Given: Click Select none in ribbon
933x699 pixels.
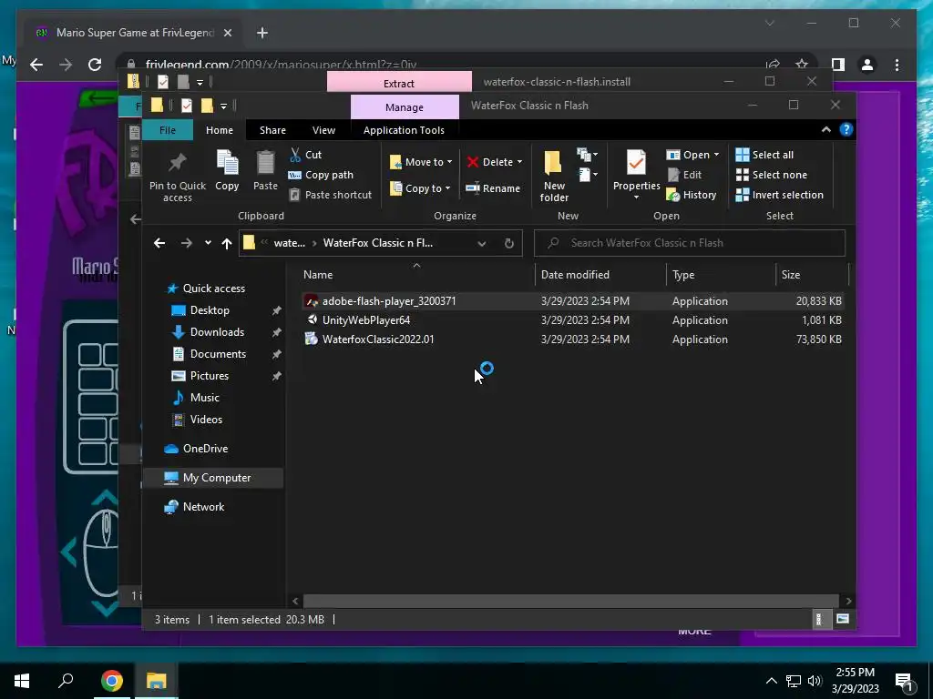Looking at the screenshot, I should [x=772, y=175].
